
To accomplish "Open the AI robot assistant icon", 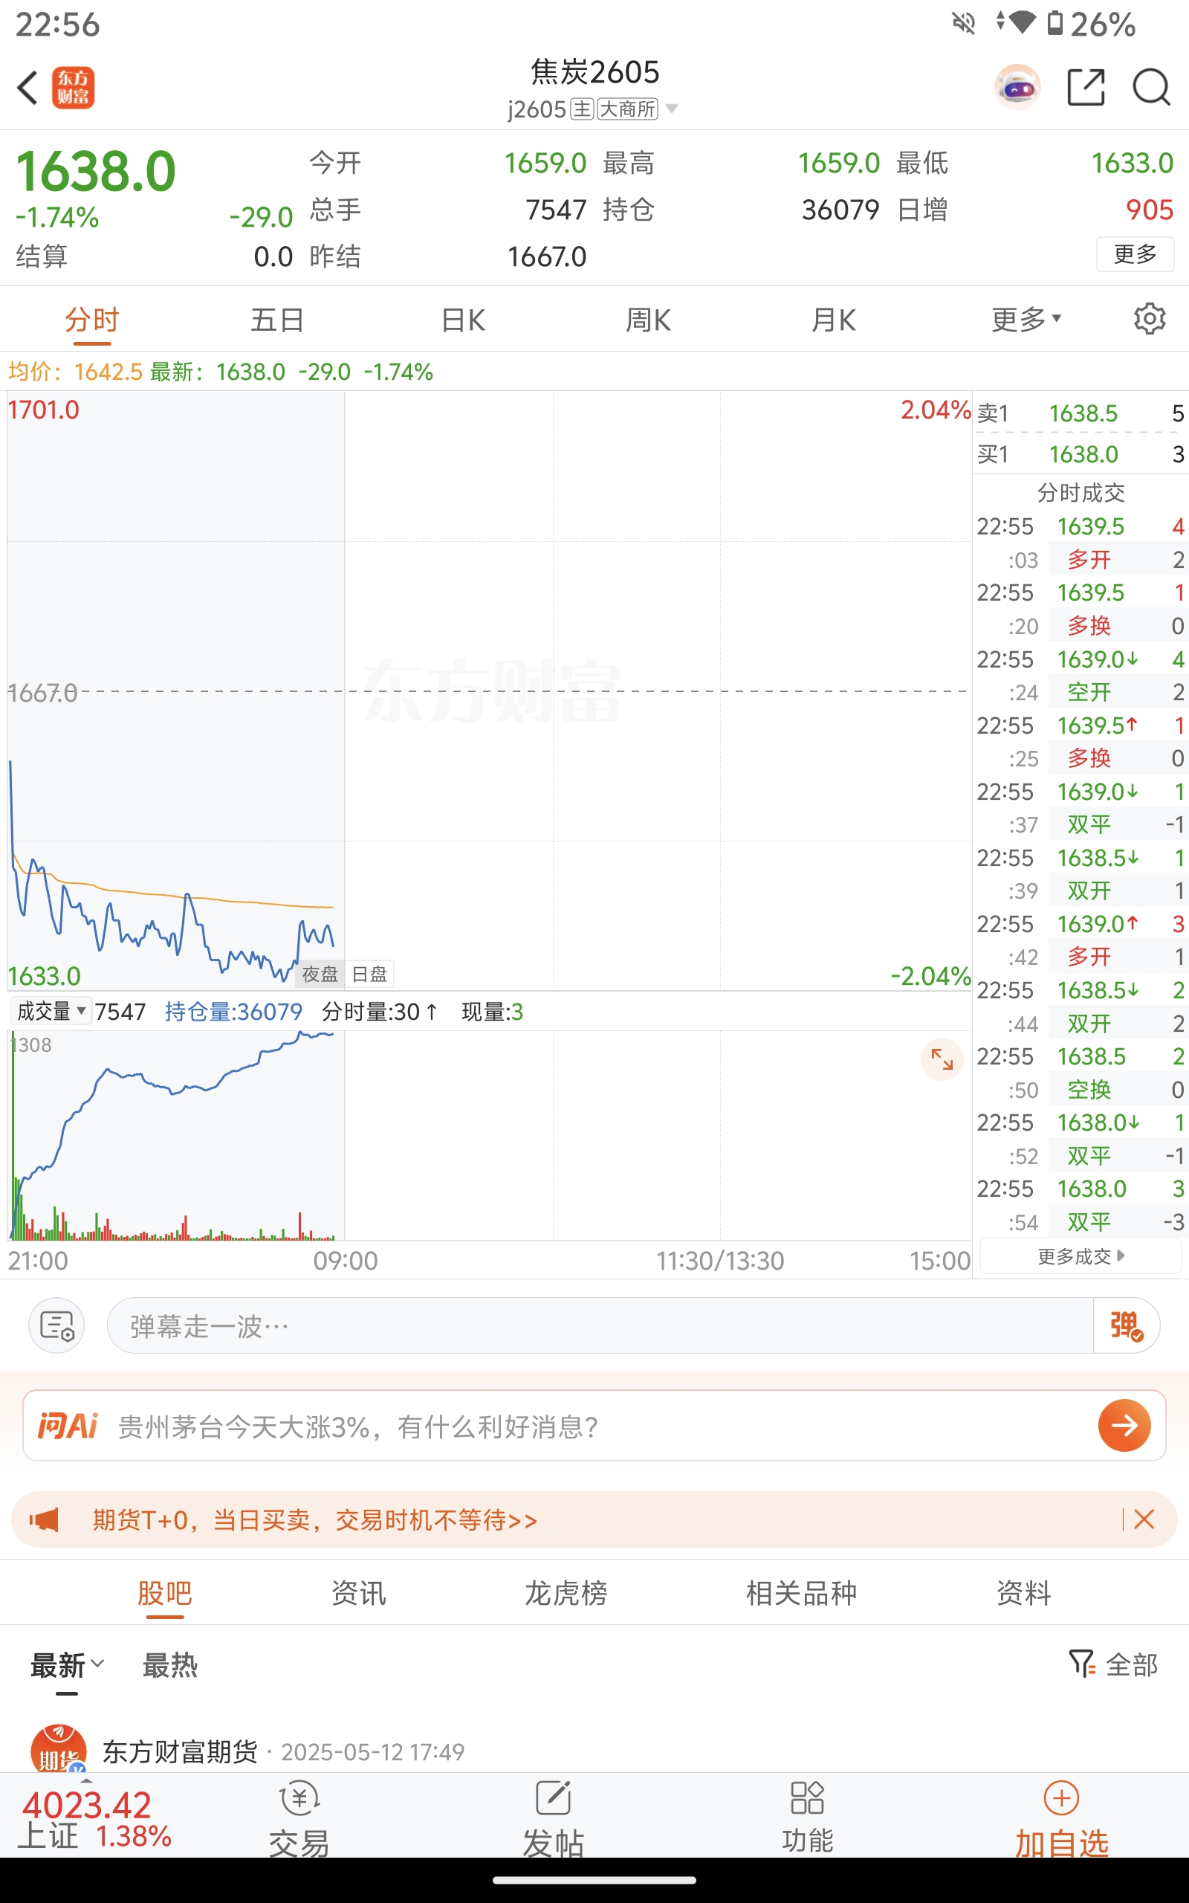I will tap(1017, 87).
